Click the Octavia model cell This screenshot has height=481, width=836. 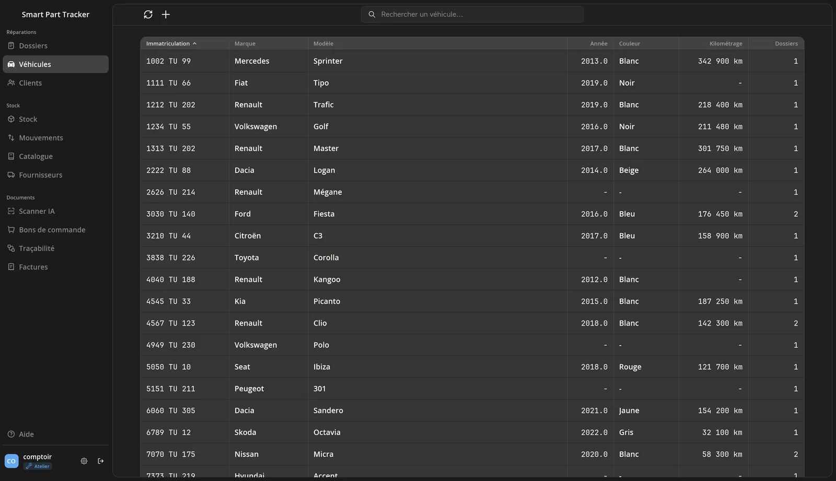tap(437, 432)
